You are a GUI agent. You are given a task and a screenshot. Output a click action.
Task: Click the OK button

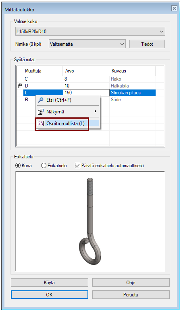[x=50, y=295]
